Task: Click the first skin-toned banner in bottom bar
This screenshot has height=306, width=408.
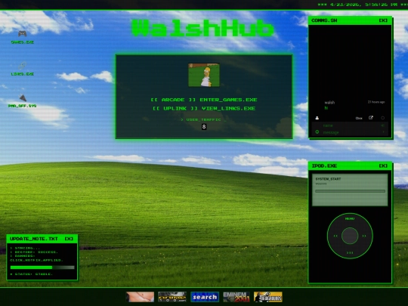Action: coord(140,297)
